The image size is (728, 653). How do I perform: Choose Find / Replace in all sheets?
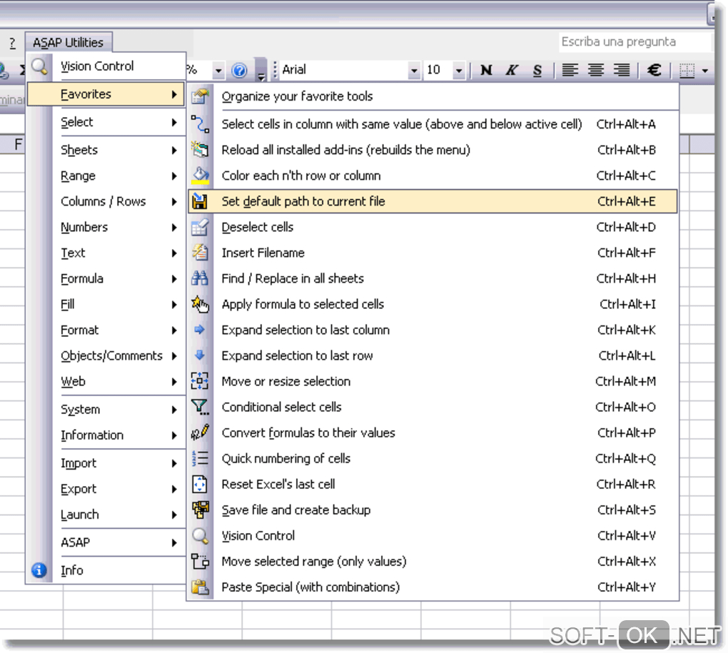coord(433,278)
